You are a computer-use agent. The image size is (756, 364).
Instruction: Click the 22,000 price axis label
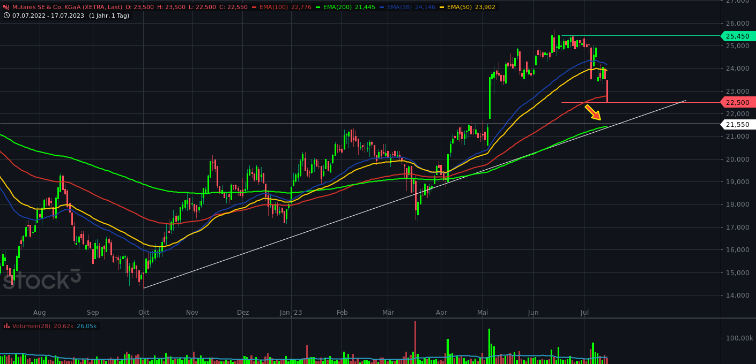[x=737, y=114]
